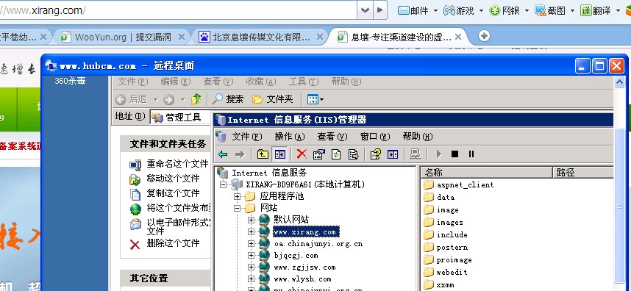
Task: Click the IIS manager back arrow icon
Action: (223, 154)
